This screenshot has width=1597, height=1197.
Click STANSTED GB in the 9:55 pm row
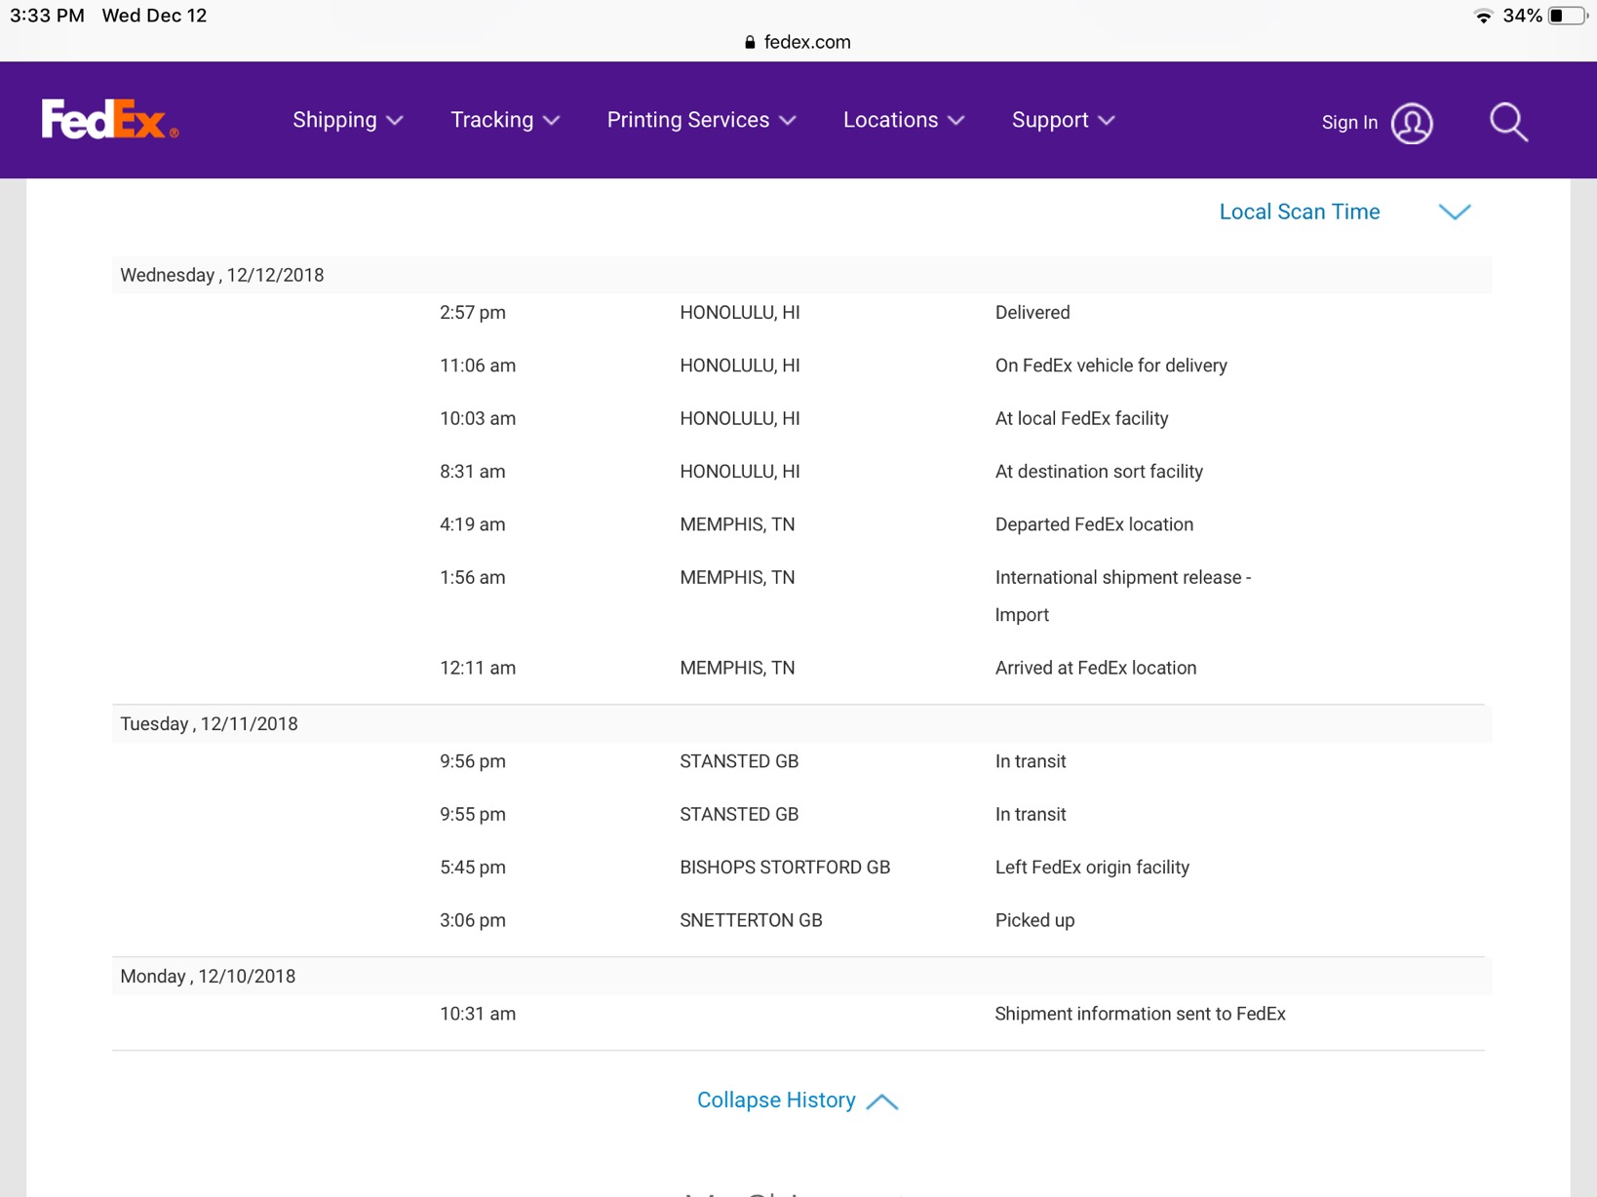coord(739,814)
